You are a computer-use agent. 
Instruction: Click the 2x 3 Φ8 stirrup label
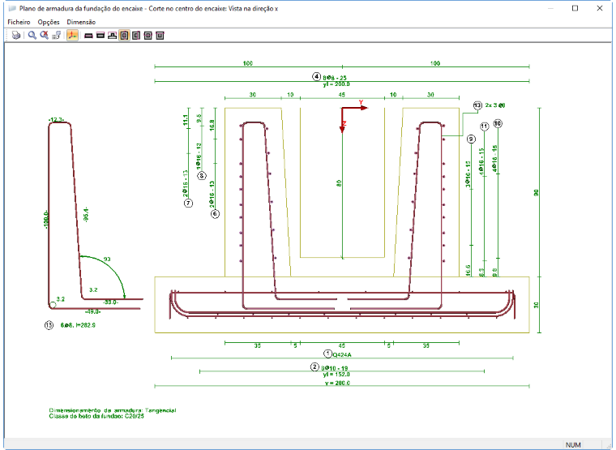(495, 105)
